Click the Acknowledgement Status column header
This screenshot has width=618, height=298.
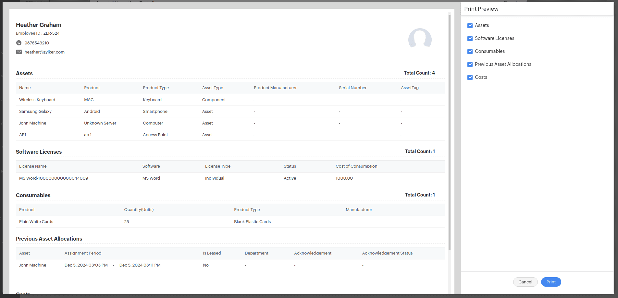coord(387,253)
